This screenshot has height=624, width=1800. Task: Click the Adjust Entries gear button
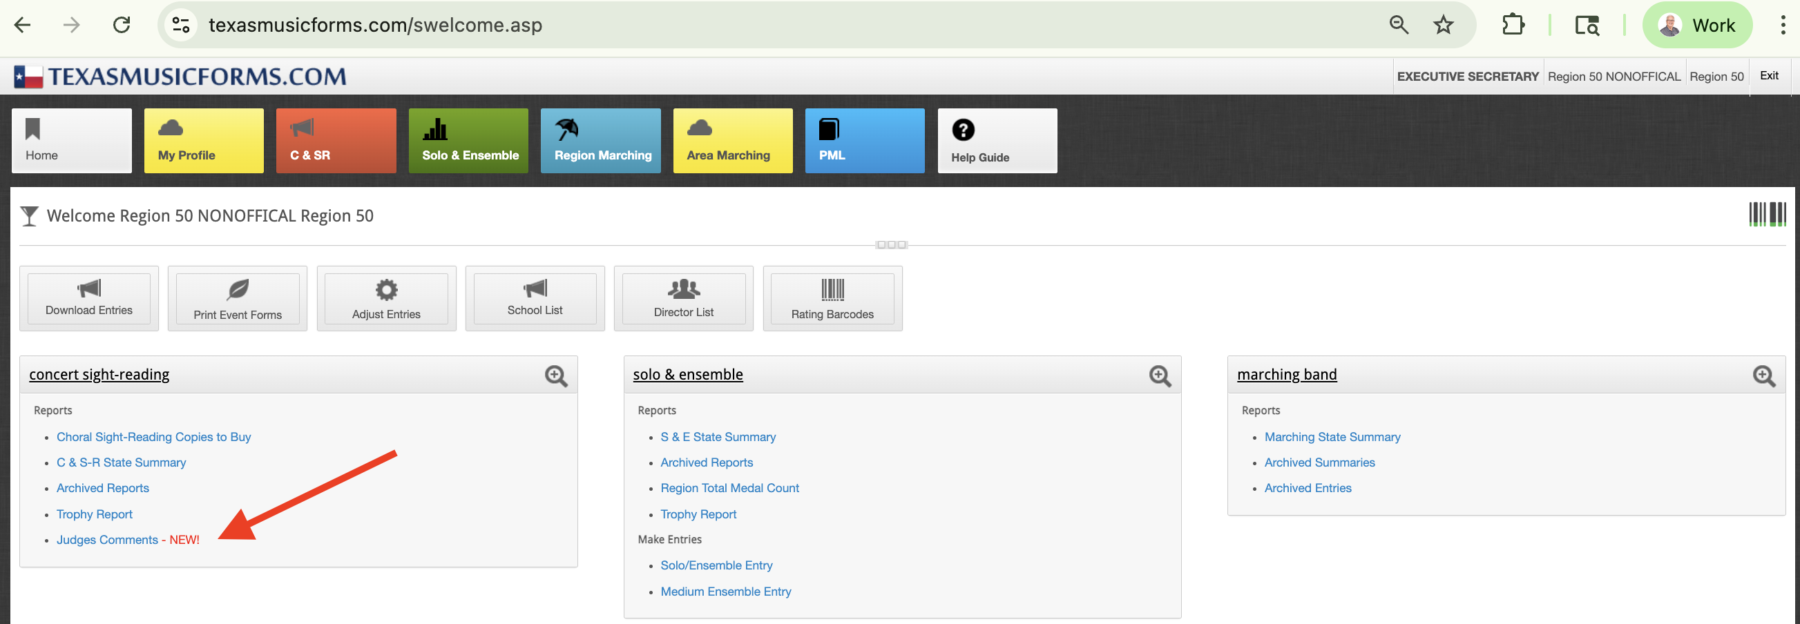(x=386, y=299)
